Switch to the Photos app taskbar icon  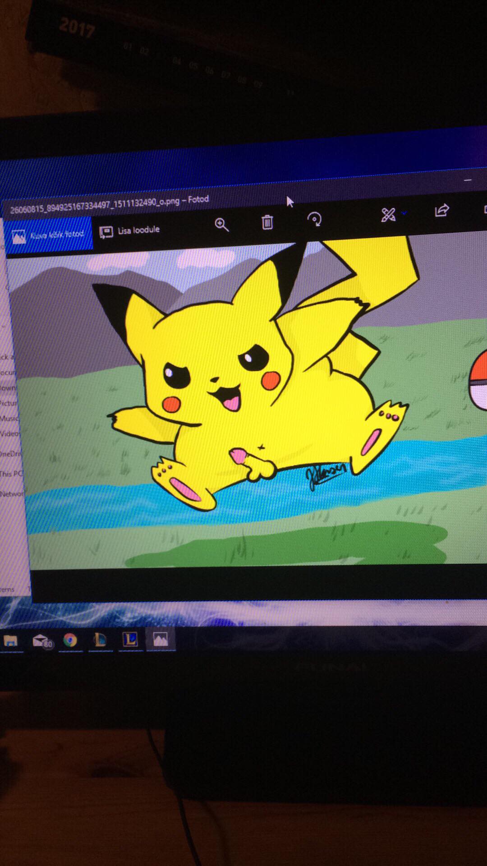[161, 639]
